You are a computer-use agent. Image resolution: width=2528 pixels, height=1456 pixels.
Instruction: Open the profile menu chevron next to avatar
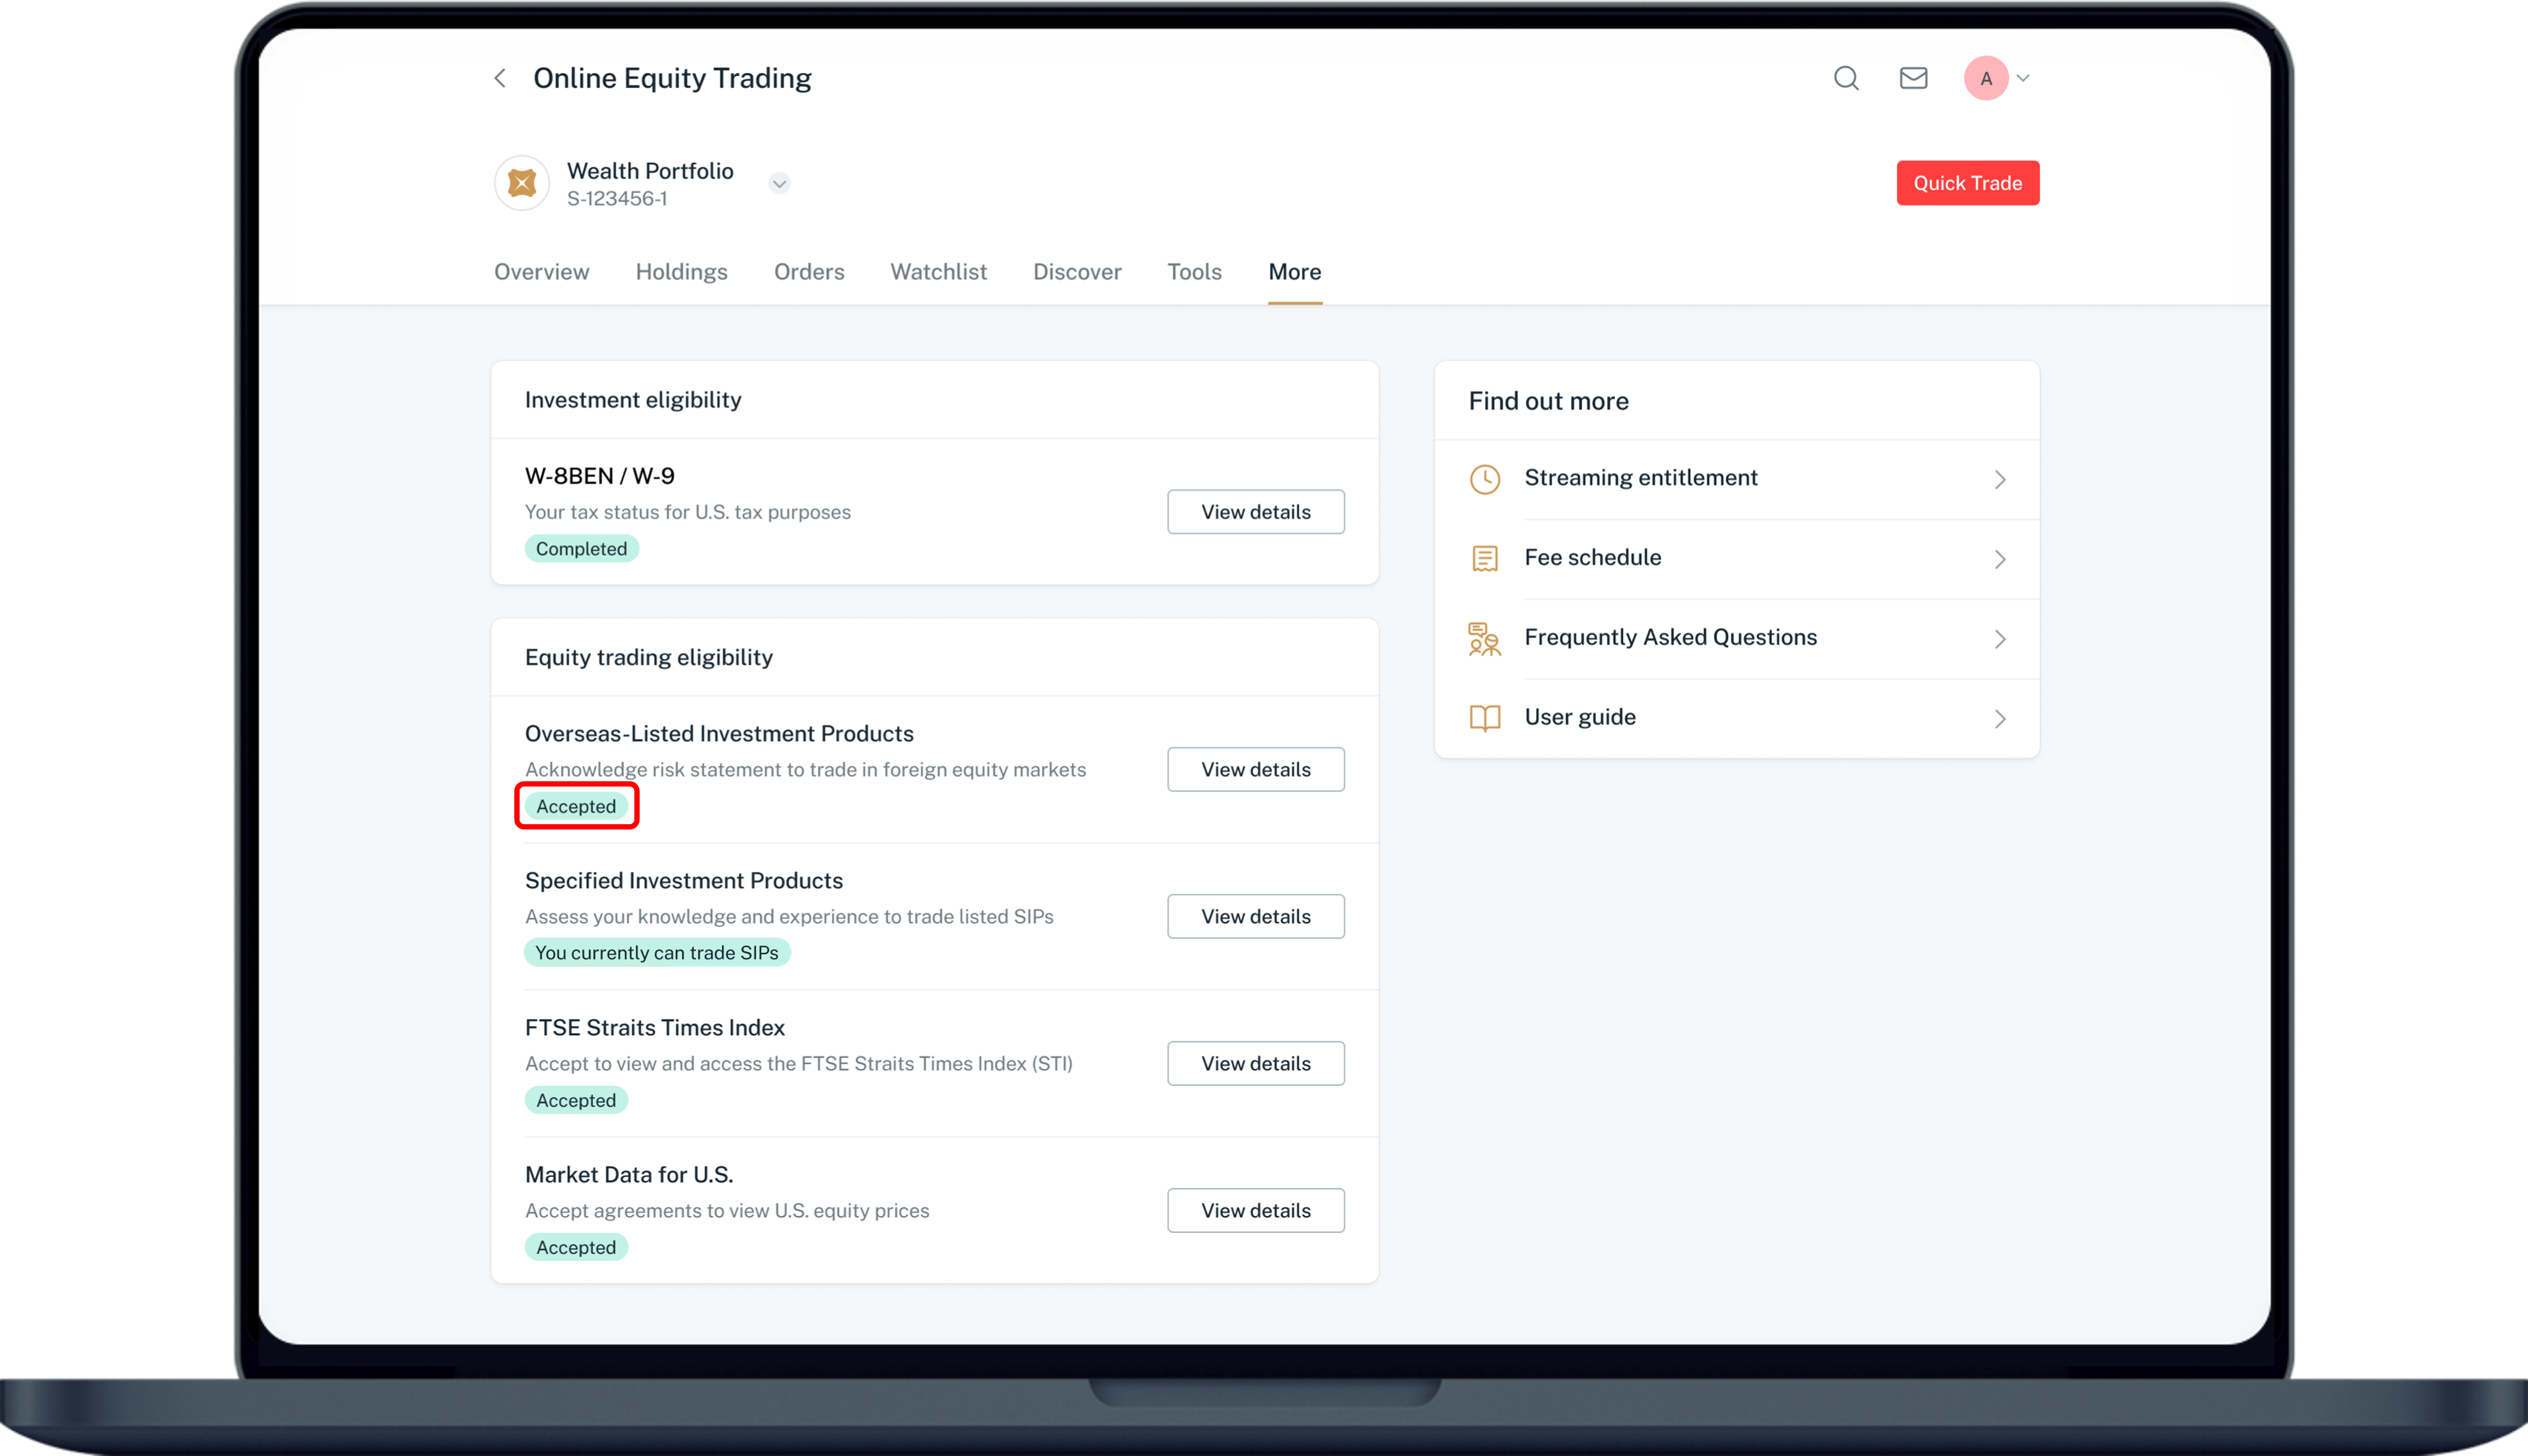click(x=2023, y=78)
